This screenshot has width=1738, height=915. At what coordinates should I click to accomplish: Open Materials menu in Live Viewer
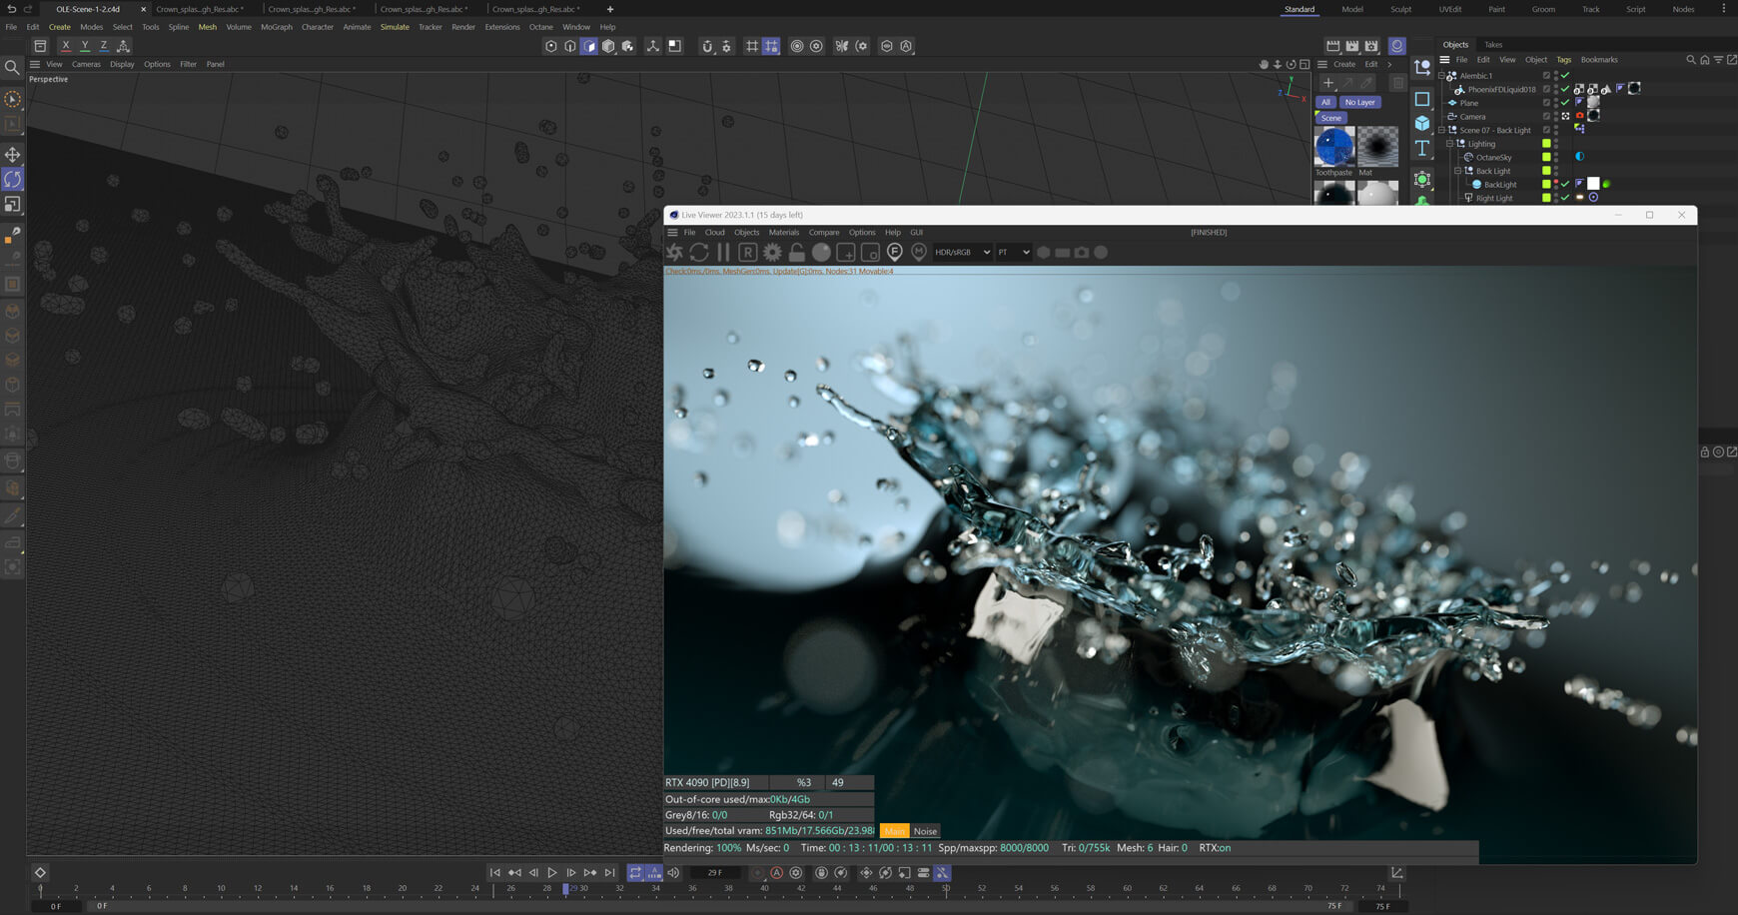coord(784,233)
